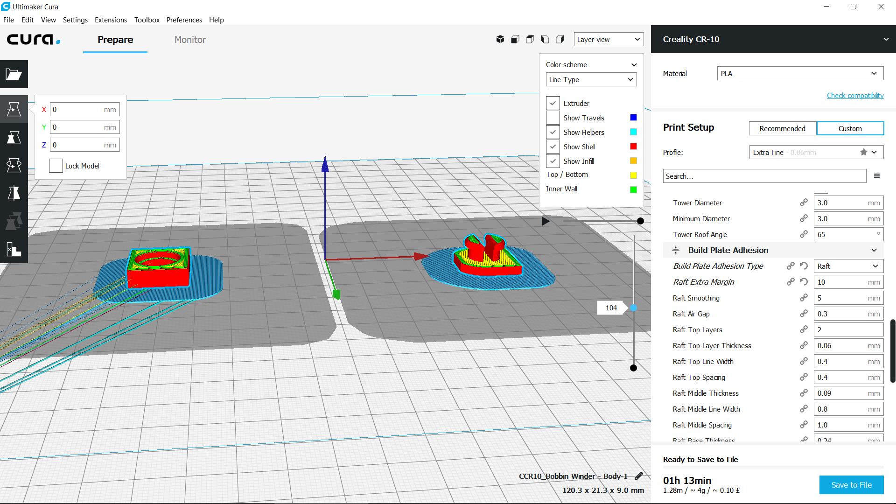
Task: Click the Show Infill color swatch
Action: [x=633, y=161]
